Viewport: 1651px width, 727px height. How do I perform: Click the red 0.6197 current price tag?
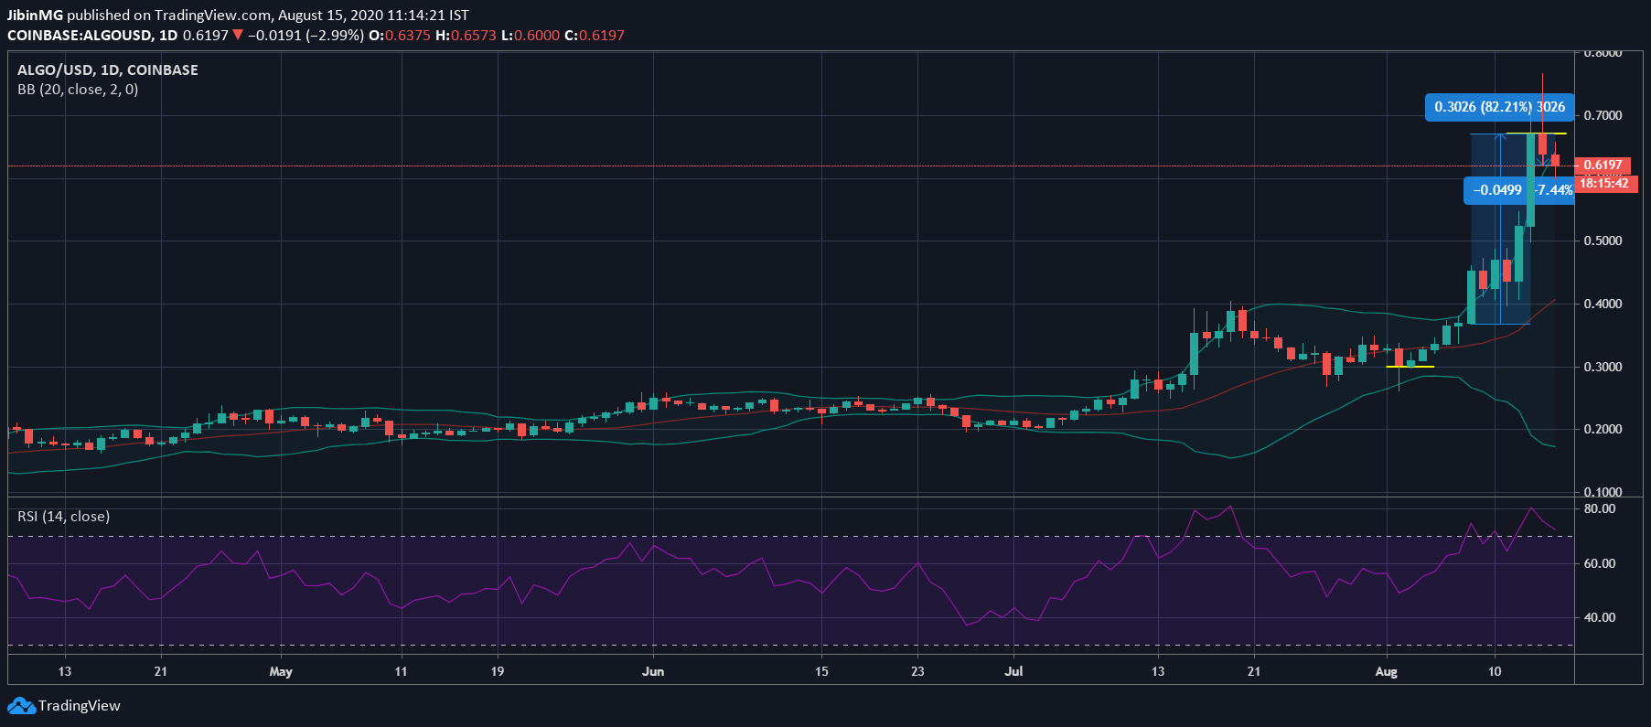1603,166
